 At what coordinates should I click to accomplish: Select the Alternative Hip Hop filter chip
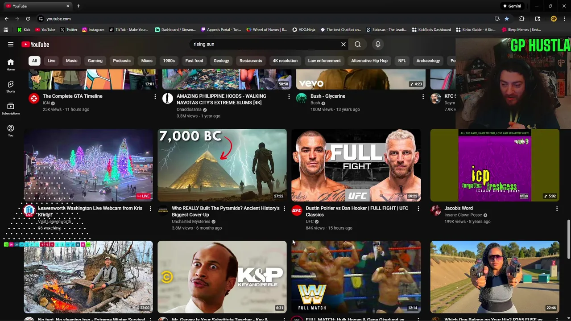[369, 61]
